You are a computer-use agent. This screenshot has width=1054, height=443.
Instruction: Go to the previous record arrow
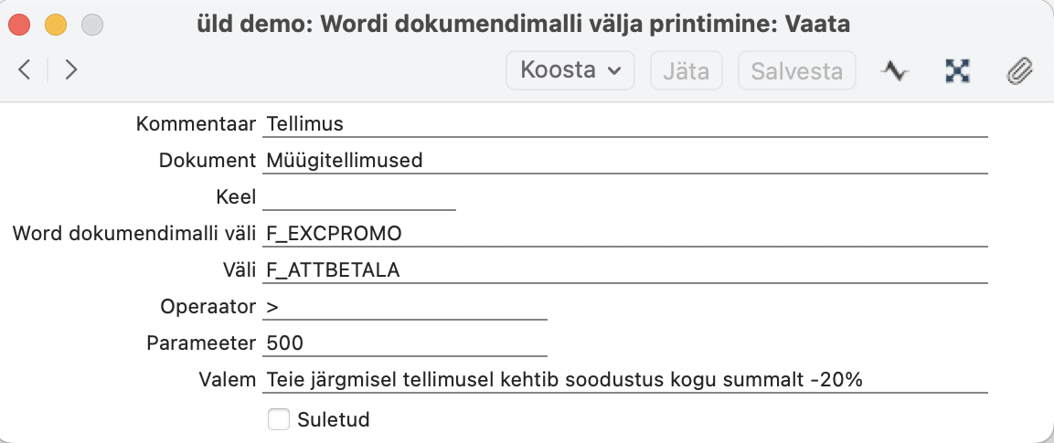point(25,70)
